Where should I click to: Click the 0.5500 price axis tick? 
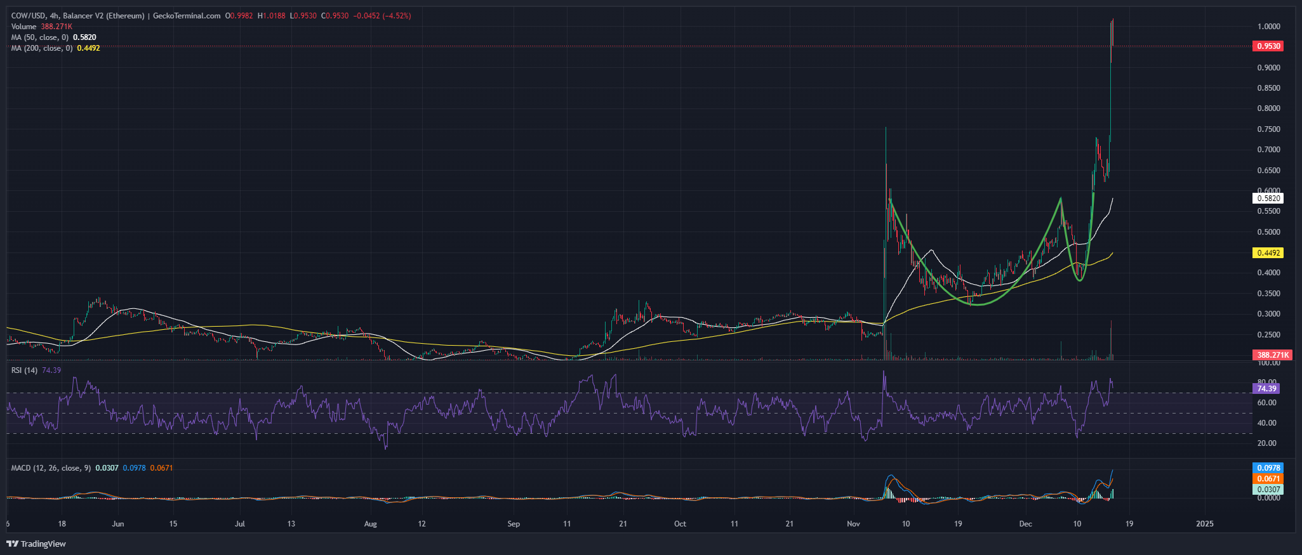[1268, 211]
